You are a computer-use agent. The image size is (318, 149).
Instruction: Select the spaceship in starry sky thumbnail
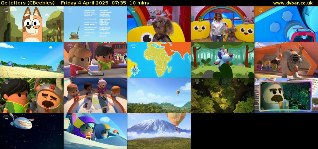point(32,131)
